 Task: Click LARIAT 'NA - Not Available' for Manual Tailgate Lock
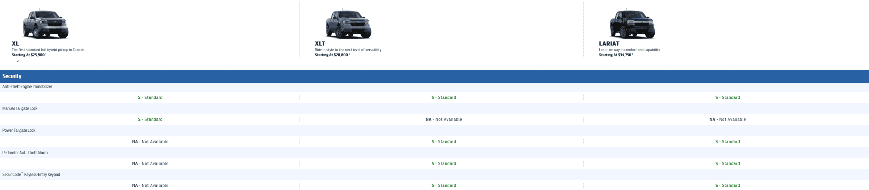[x=728, y=119]
